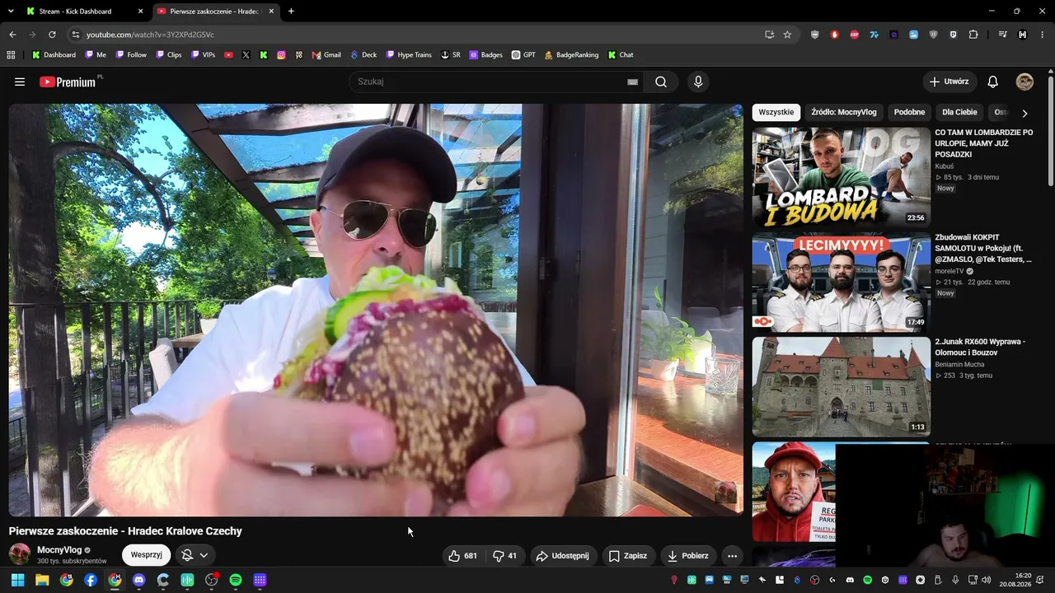
Task: Click Pobierz download button
Action: pos(687,556)
